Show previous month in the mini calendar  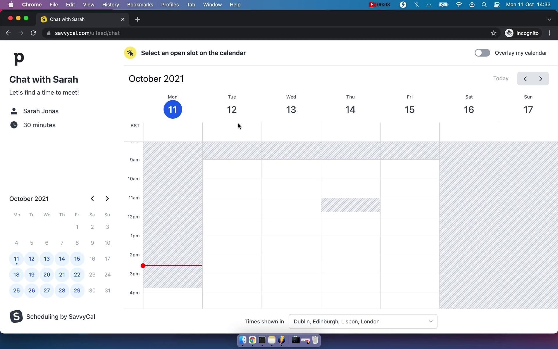click(x=92, y=199)
